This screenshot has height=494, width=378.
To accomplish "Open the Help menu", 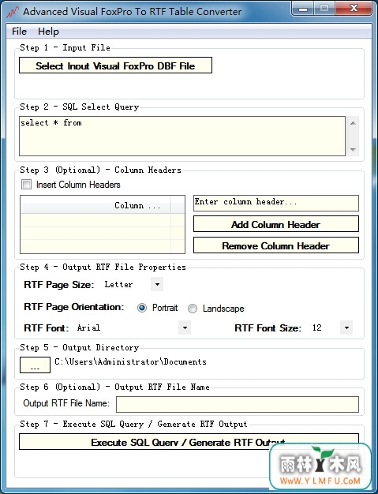I will click(x=48, y=32).
